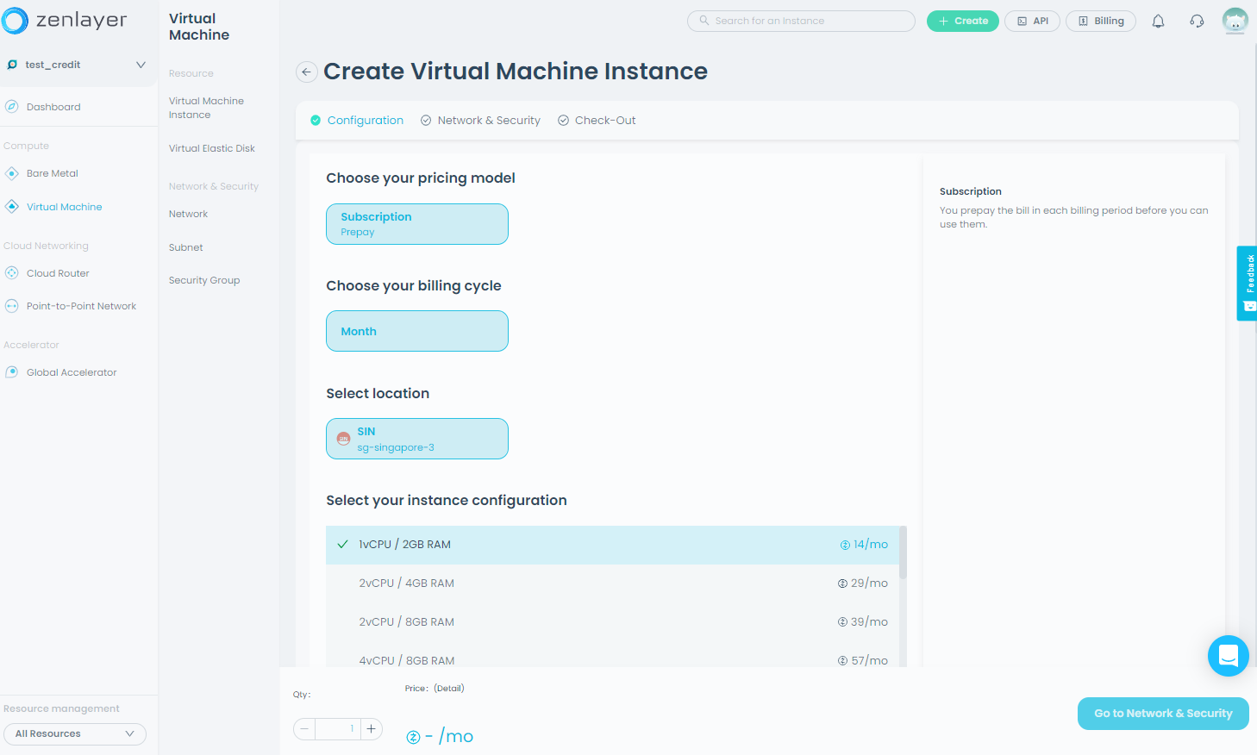Click the Global Accelerator sidebar icon
Screen dimensions: 1257x755
point(12,372)
